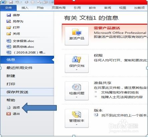Screen dimensions: 148x137
Task: Click the 保存 menu label
Action: click(x=16, y=15)
